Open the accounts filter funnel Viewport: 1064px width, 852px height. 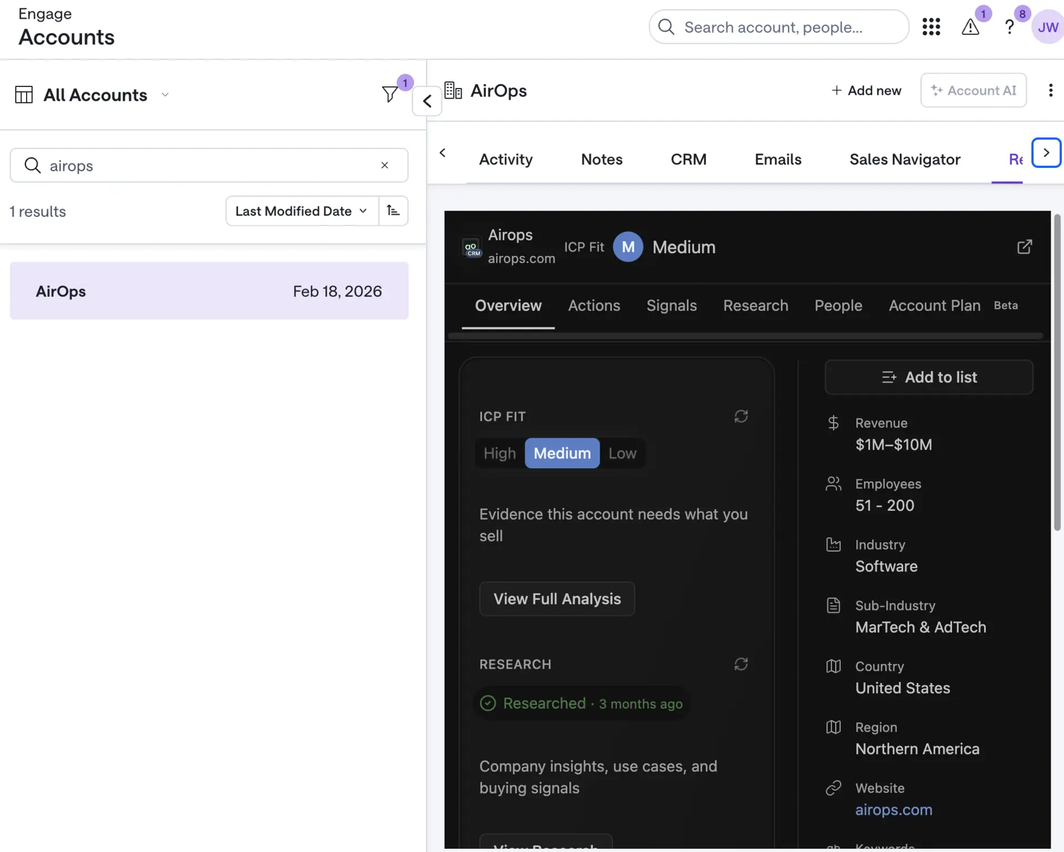click(x=390, y=94)
